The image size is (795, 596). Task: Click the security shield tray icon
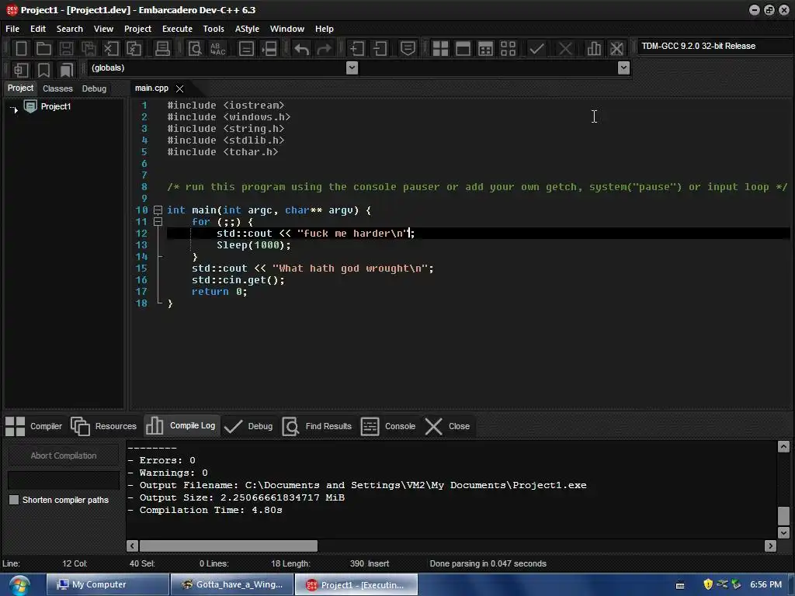(x=708, y=584)
